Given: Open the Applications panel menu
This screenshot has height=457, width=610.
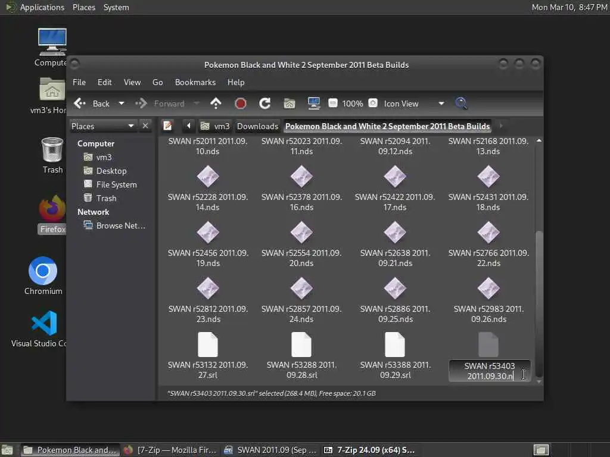Looking at the screenshot, I should (42, 7).
